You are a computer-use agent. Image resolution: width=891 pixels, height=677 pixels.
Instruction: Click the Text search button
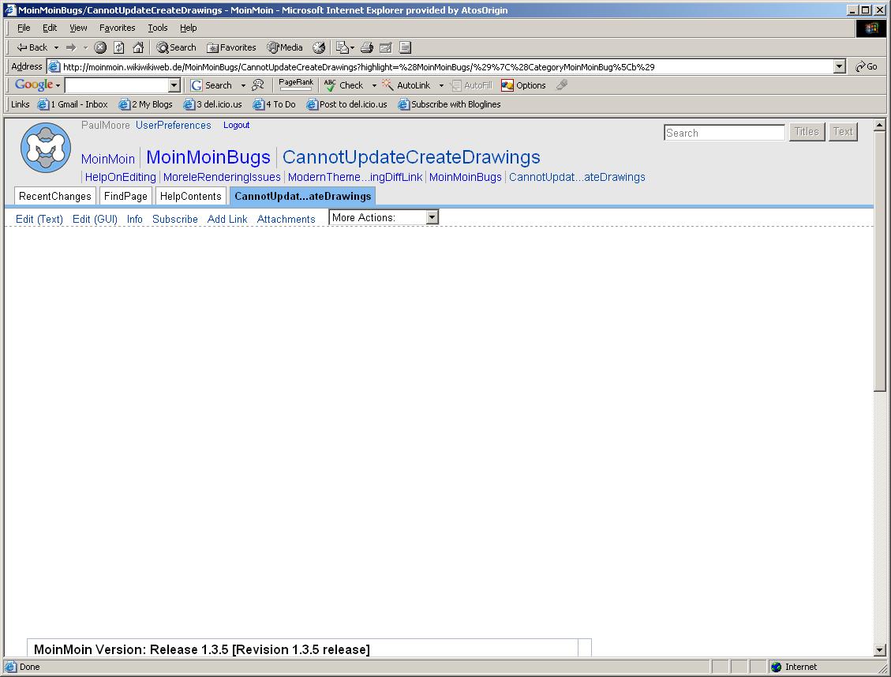point(843,132)
